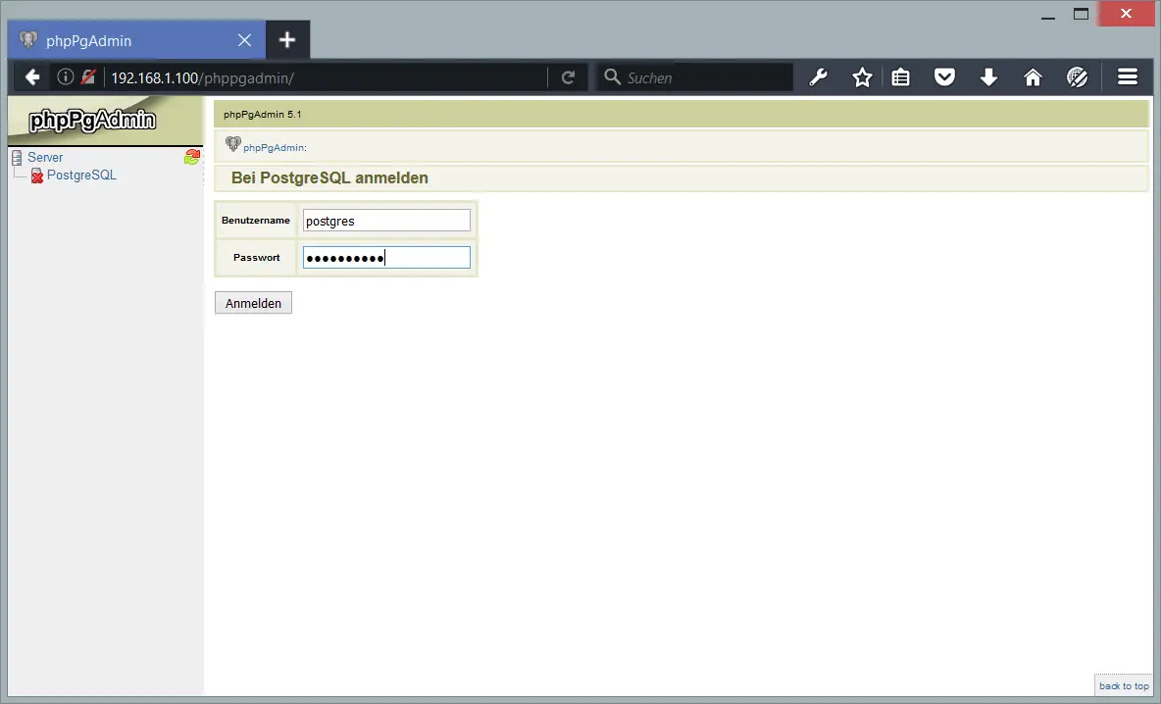1161x704 pixels.
Task: Click the back to top link
Action: pos(1124,686)
